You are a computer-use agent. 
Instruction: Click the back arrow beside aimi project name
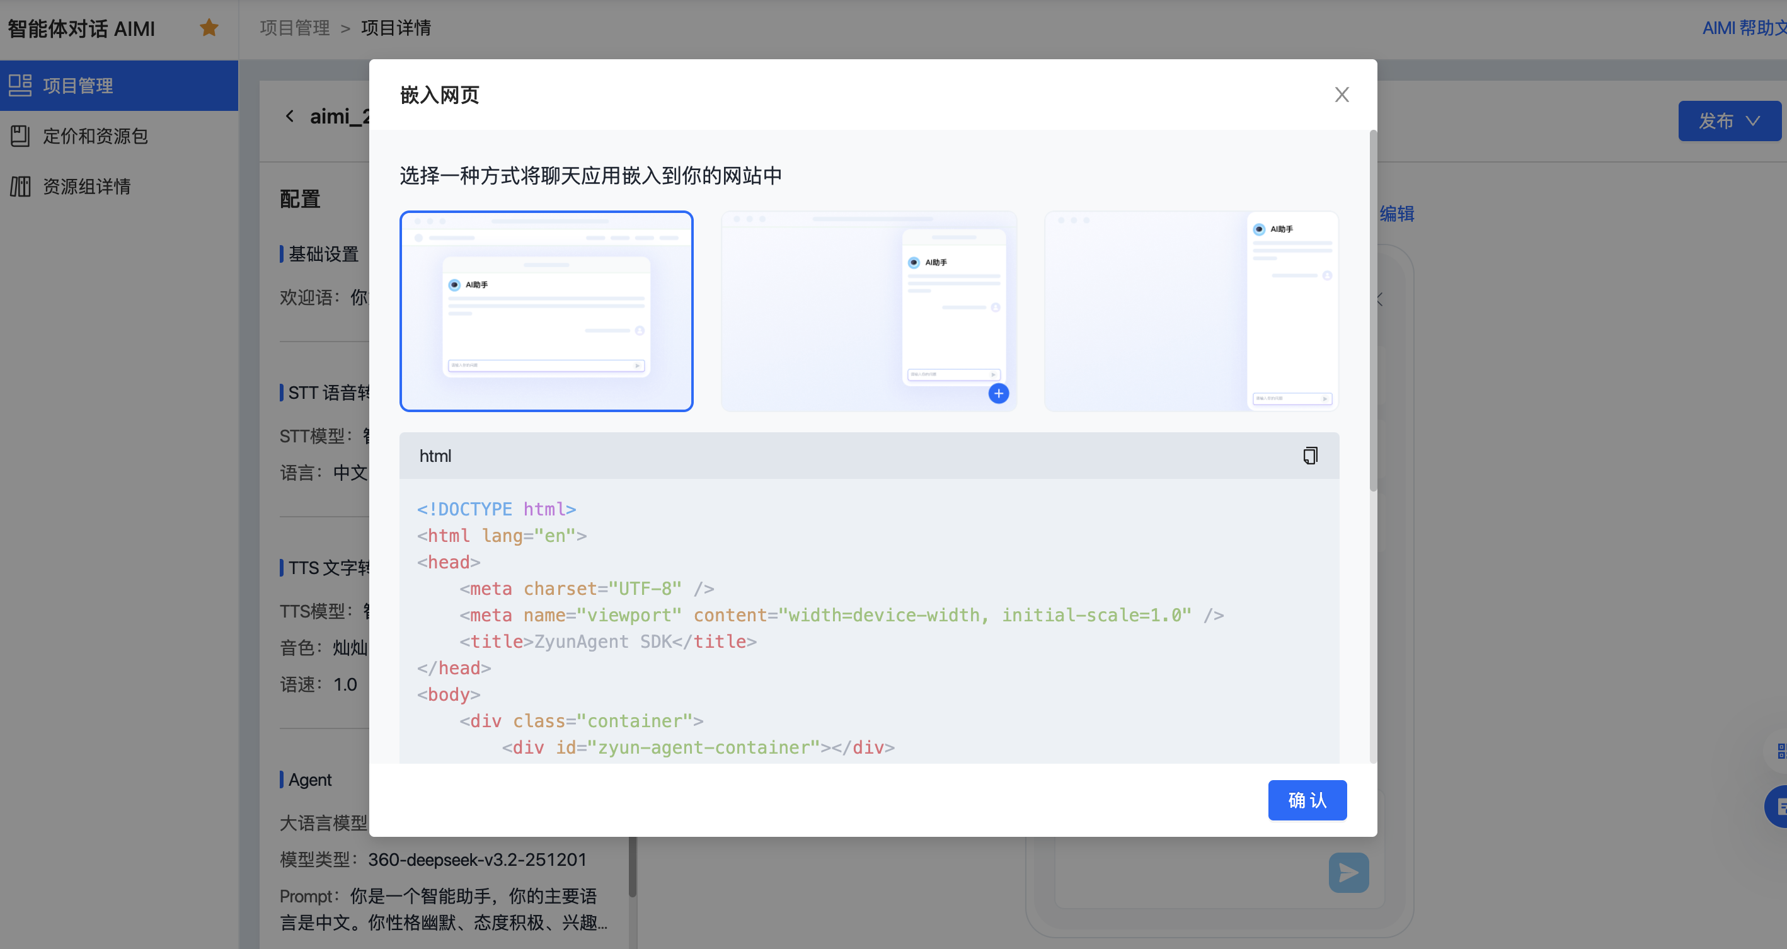(290, 117)
